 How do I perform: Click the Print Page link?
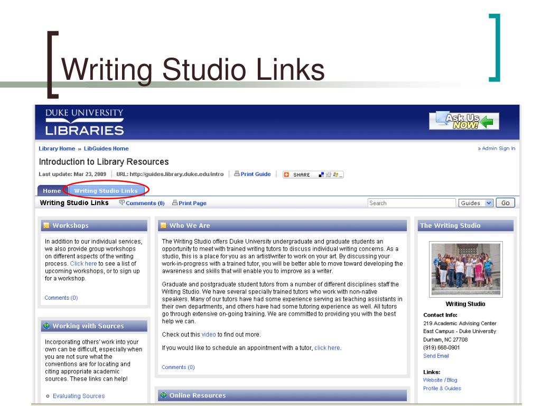click(192, 203)
